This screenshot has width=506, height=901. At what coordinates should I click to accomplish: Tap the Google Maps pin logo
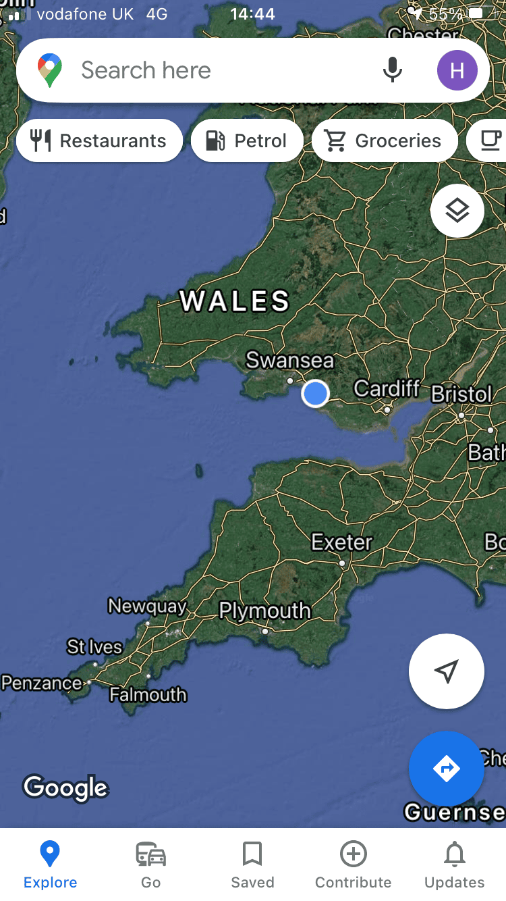pyautogui.click(x=50, y=70)
